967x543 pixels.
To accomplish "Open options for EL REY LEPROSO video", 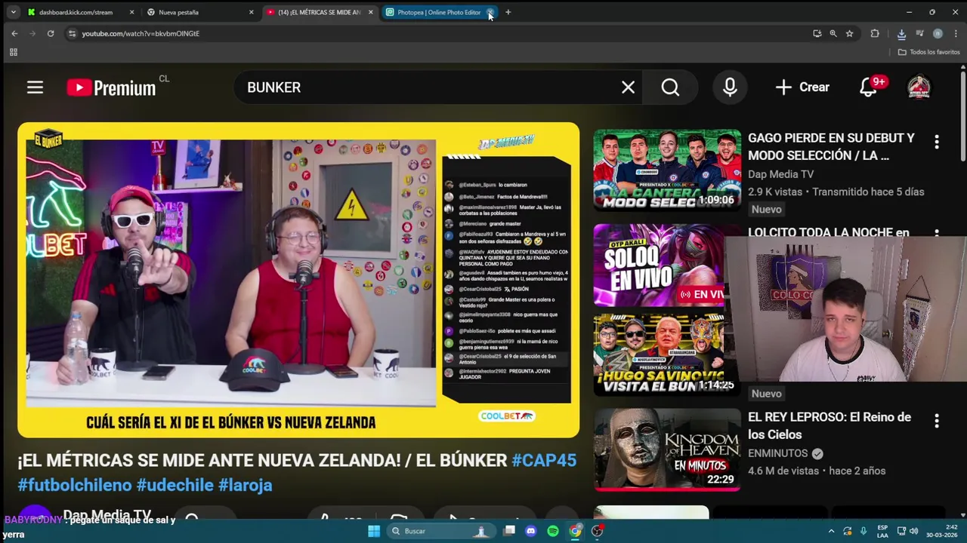I will (x=937, y=421).
